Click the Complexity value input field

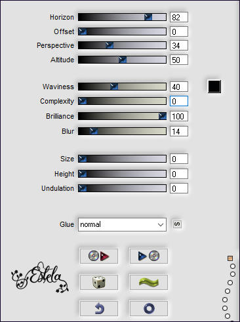click(179, 101)
